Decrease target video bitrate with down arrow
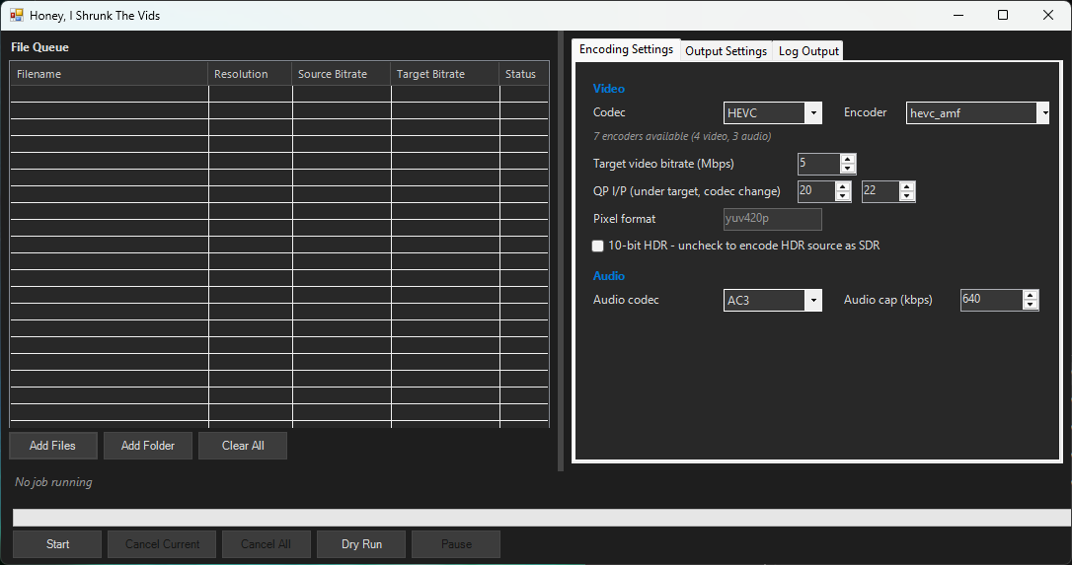The width and height of the screenshot is (1072, 565). pos(848,169)
